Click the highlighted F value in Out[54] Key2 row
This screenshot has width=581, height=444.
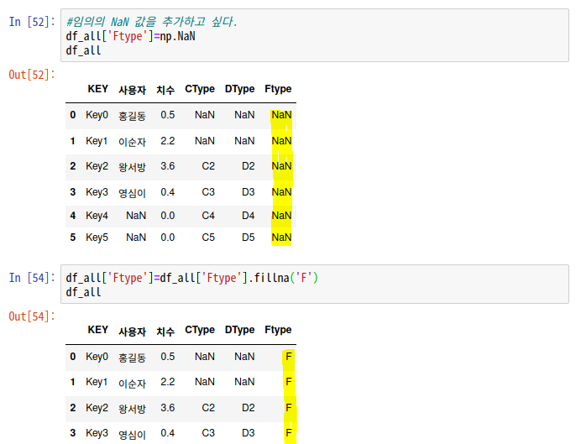point(289,408)
